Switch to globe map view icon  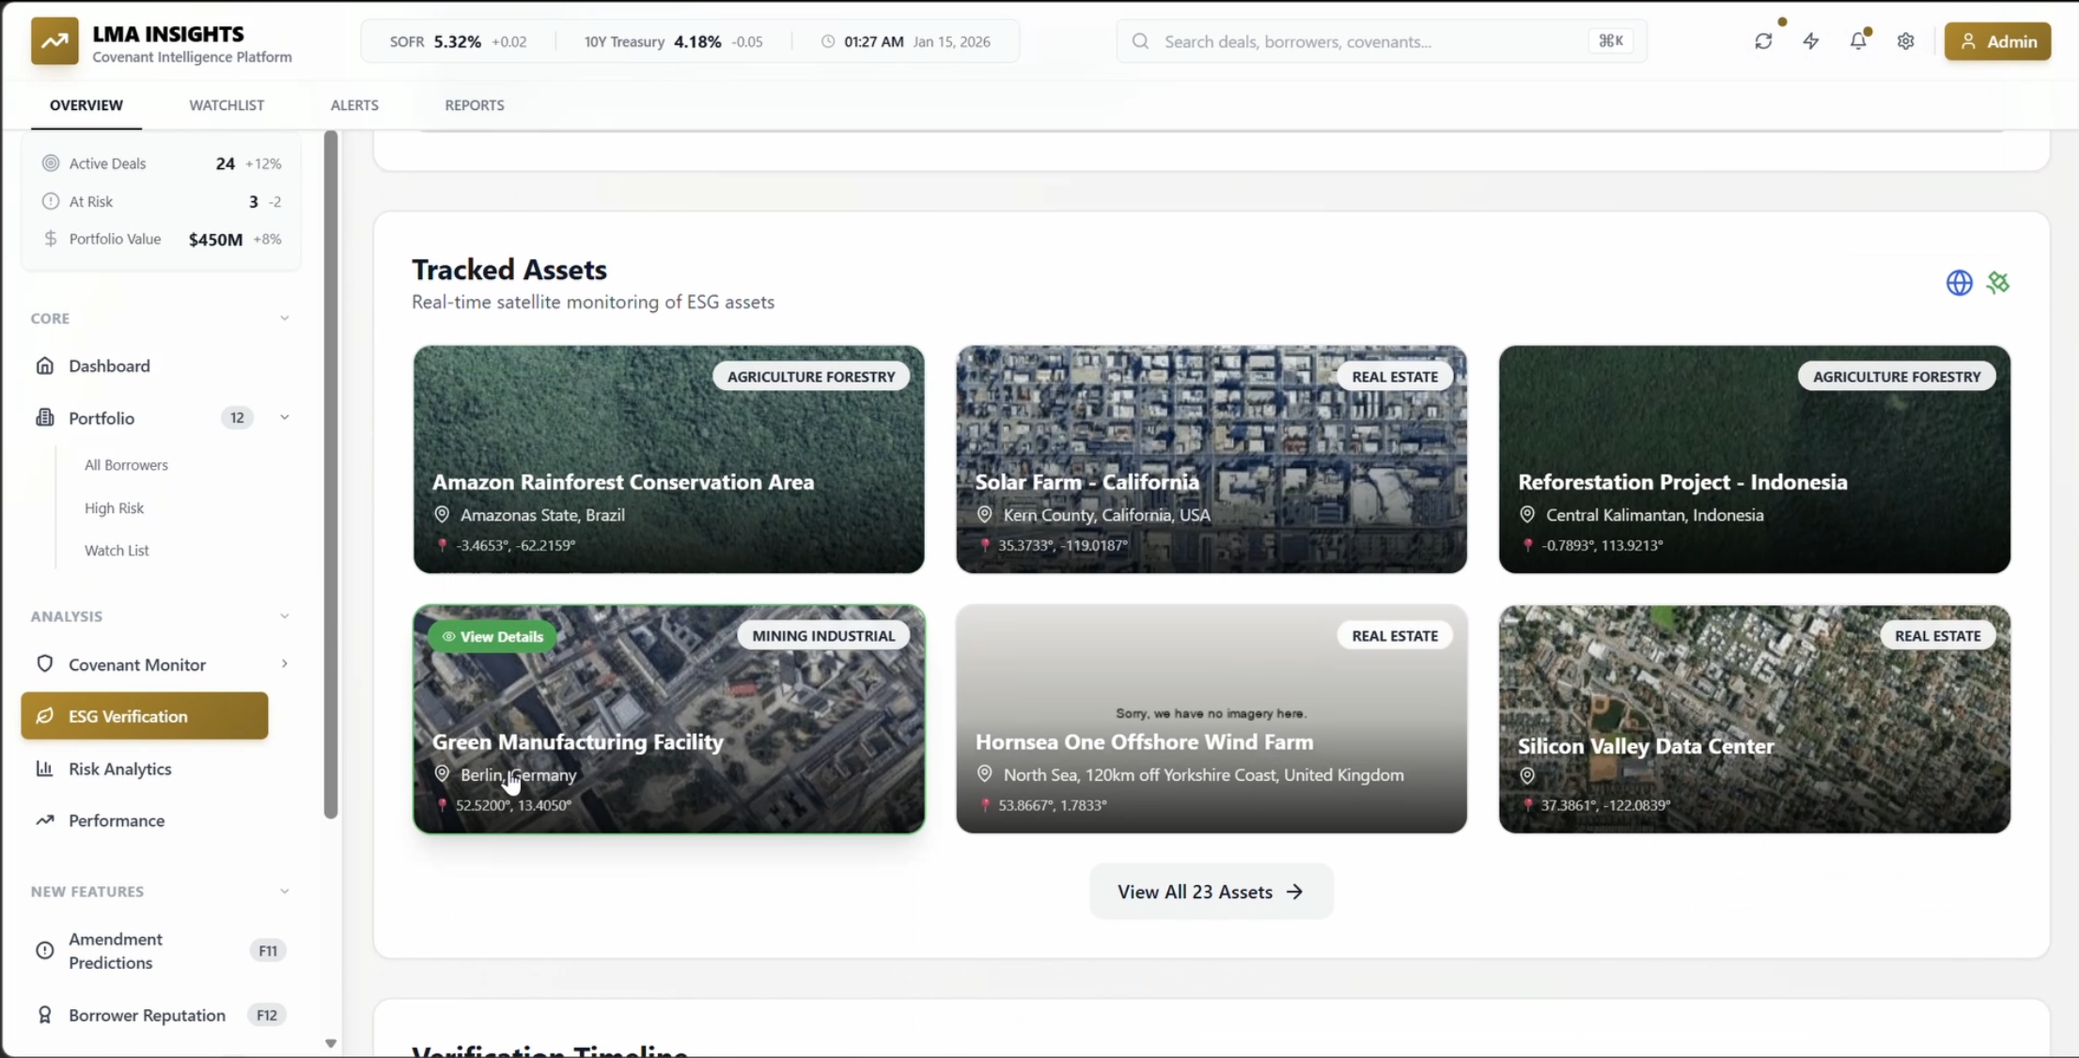click(1959, 283)
